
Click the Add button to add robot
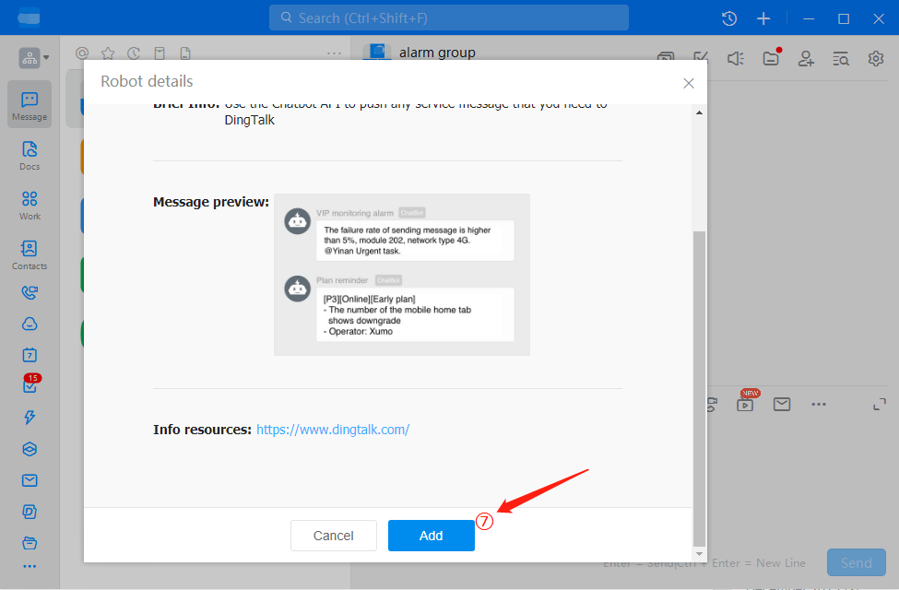431,536
